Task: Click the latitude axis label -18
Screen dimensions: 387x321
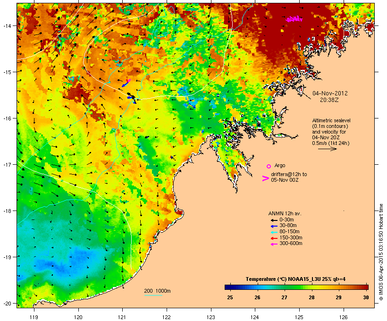Action: coord(7,211)
